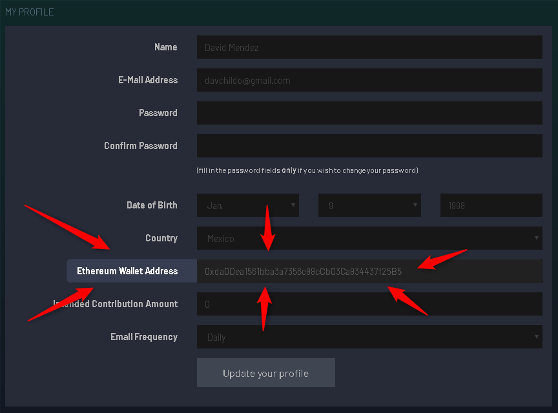Click the Date of Birth label
Screen dimensions: 558x413
coord(152,205)
